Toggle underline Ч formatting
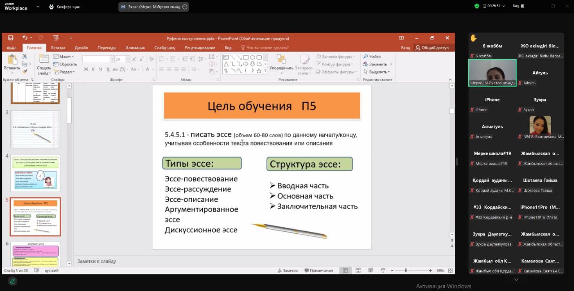 tap(101, 69)
